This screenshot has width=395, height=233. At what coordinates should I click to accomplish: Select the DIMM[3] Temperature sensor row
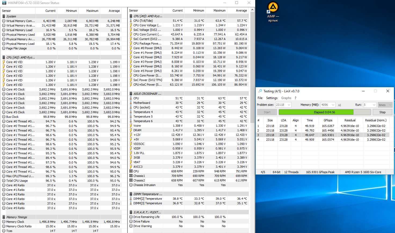tap(188, 203)
